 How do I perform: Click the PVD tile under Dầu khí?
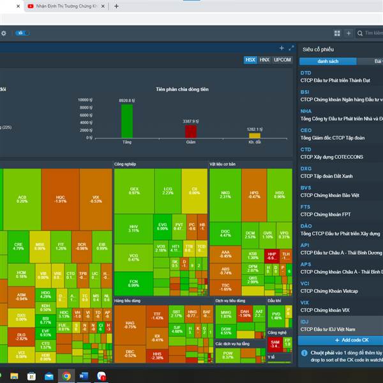click(x=276, y=316)
